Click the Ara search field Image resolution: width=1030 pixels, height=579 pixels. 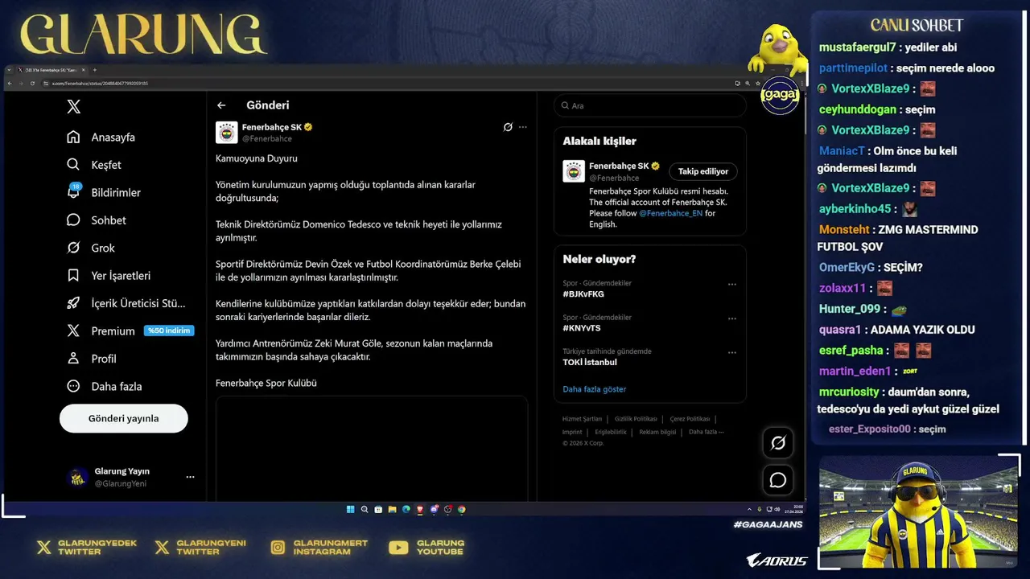coord(650,105)
